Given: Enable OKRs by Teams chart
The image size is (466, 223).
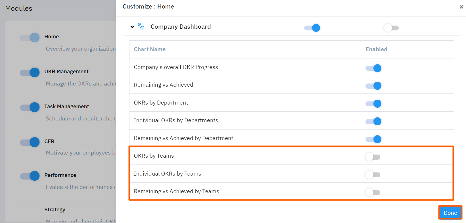Looking at the screenshot, I should tap(373, 157).
